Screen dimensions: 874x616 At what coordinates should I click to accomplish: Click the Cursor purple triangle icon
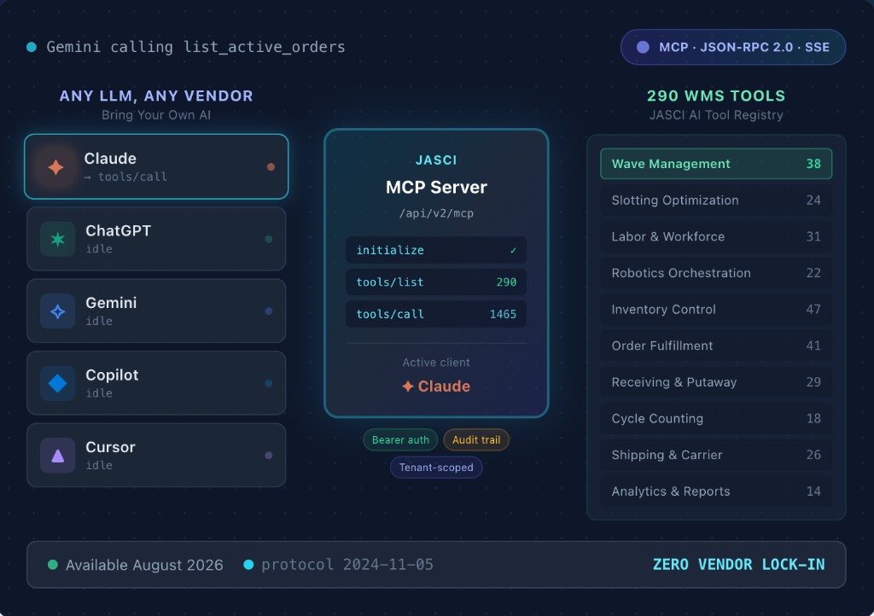pos(57,456)
